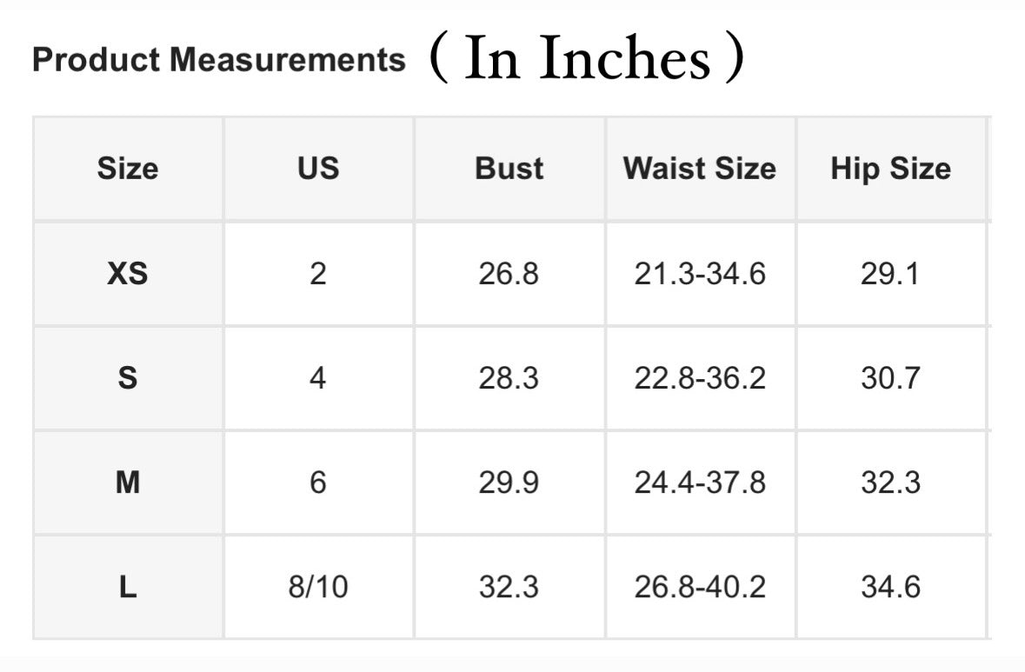Click waist range 22.8-36.2 cell
The height and width of the screenshot is (672, 1025).
(x=700, y=378)
